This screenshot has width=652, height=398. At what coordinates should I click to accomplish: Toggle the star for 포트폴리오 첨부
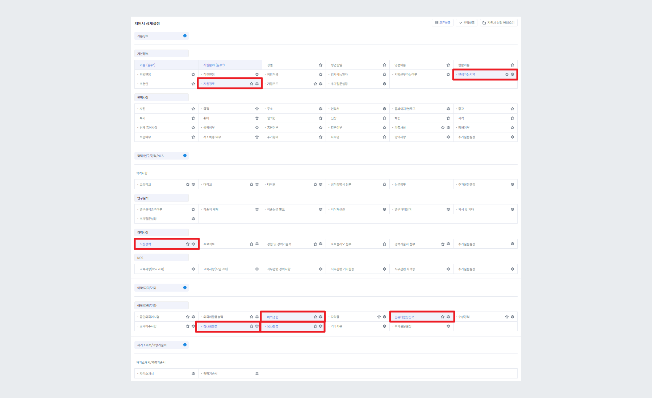coord(384,244)
